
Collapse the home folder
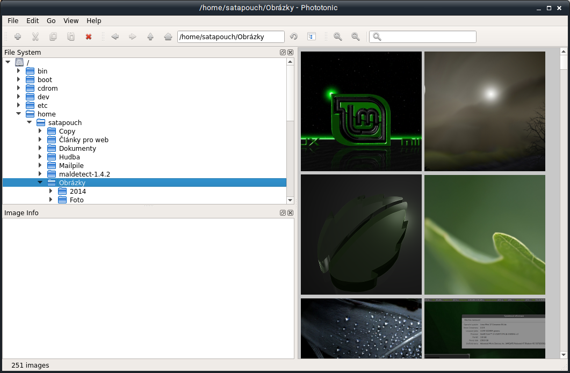[19, 114]
